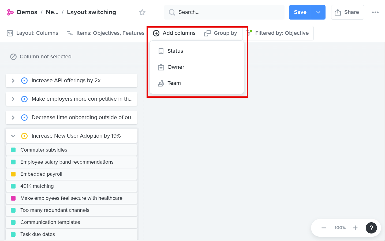The image size is (385, 241).
Task: Click the Share button
Action: [347, 12]
